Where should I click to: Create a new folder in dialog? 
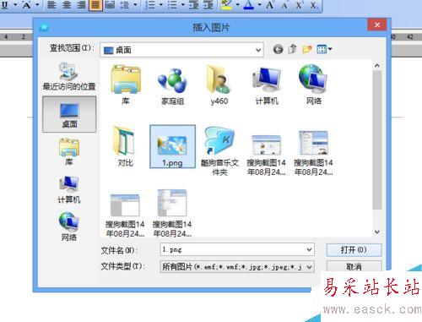pos(307,50)
